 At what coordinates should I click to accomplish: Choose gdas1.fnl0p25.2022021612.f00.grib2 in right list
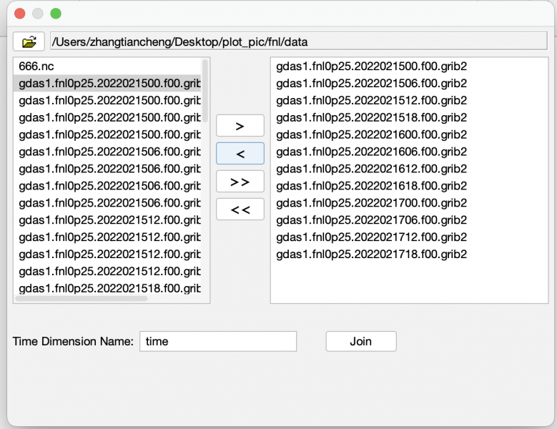click(371, 169)
